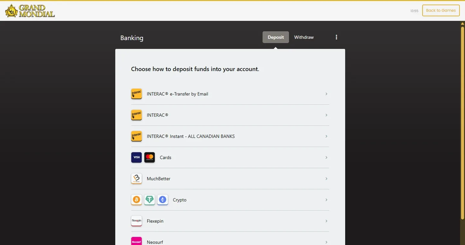This screenshot has height=245, width=465.
Task: Click the Flexepin icon
Action: 137,221
